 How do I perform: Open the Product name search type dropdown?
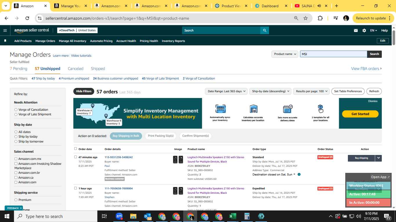tap(285, 54)
